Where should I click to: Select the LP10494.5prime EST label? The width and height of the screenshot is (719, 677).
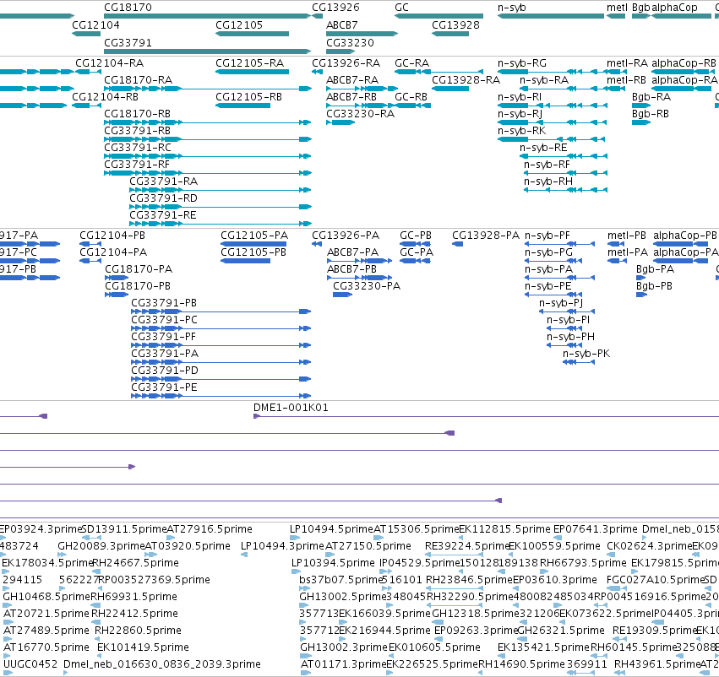tap(331, 529)
